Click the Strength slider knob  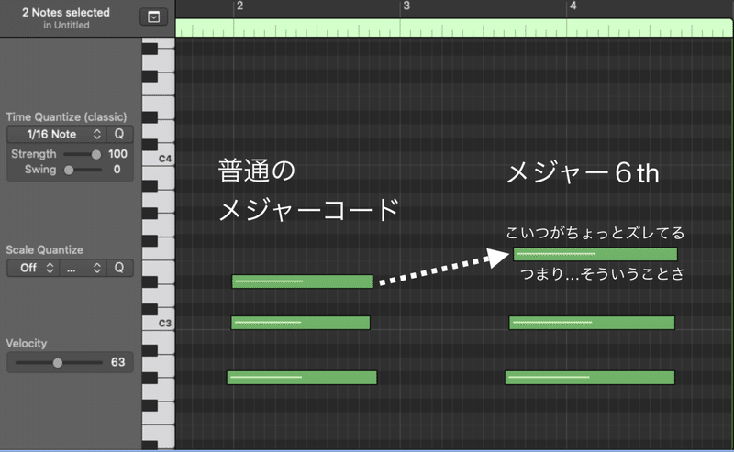coord(96,154)
